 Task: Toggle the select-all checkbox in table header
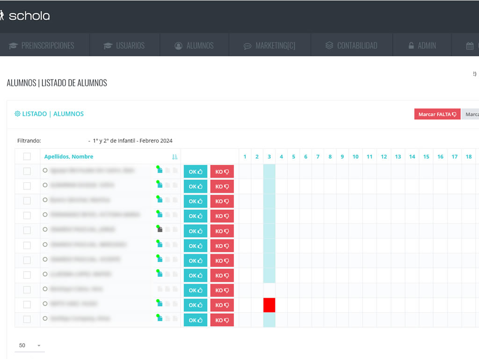pyautogui.click(x=27, y=157)
